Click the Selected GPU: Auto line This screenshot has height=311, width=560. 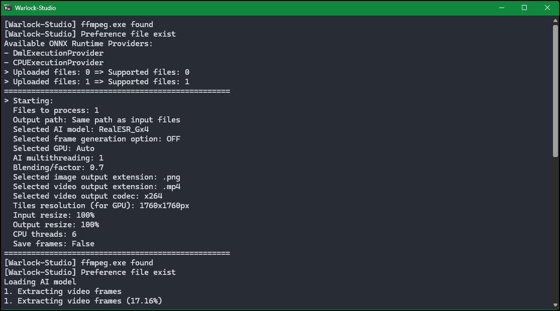click(x=54, y=148)
